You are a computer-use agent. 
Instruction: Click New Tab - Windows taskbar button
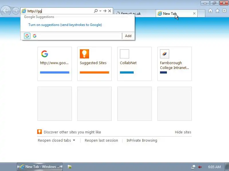40,167
